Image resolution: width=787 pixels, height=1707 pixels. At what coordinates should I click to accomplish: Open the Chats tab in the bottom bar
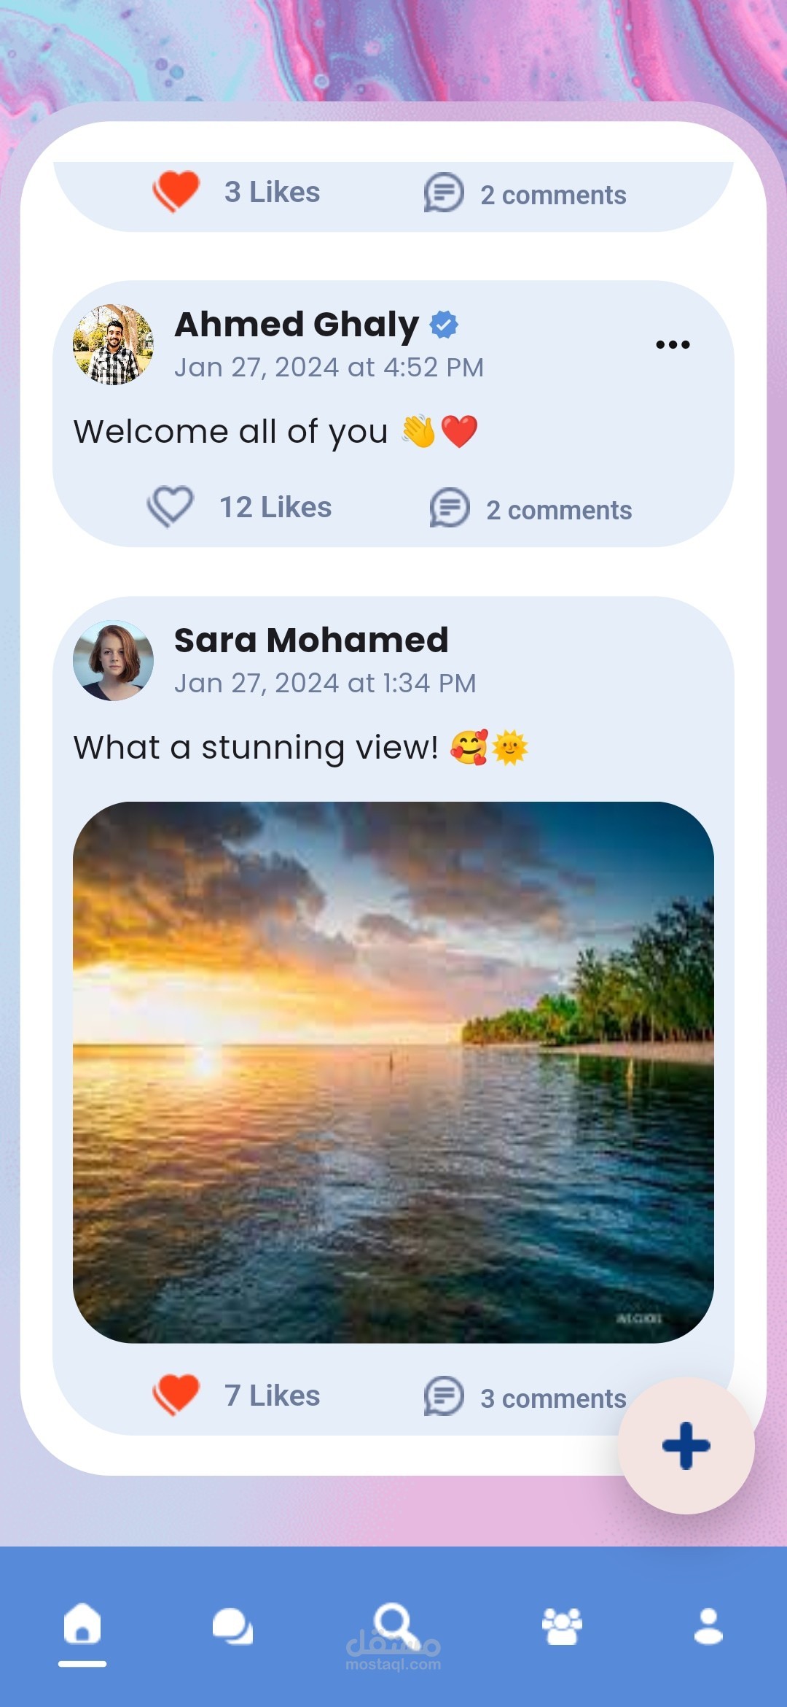click(232, 1627)
